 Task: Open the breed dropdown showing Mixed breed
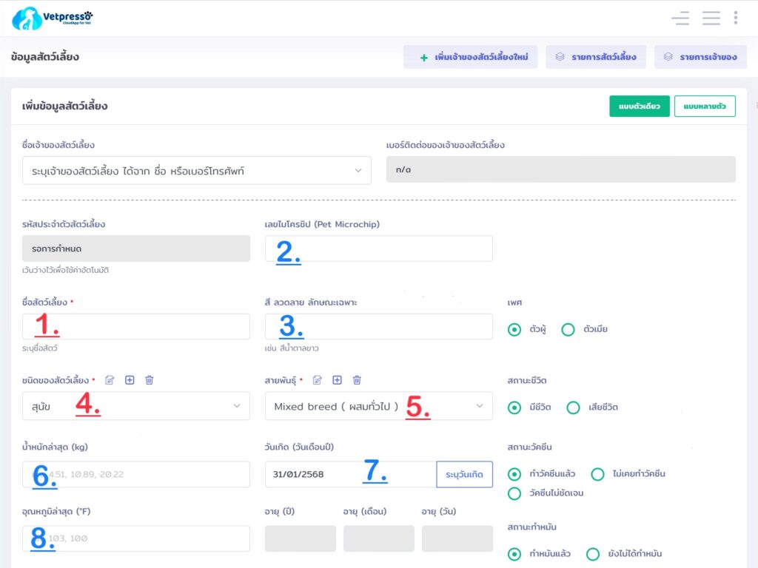pos(378,406)
